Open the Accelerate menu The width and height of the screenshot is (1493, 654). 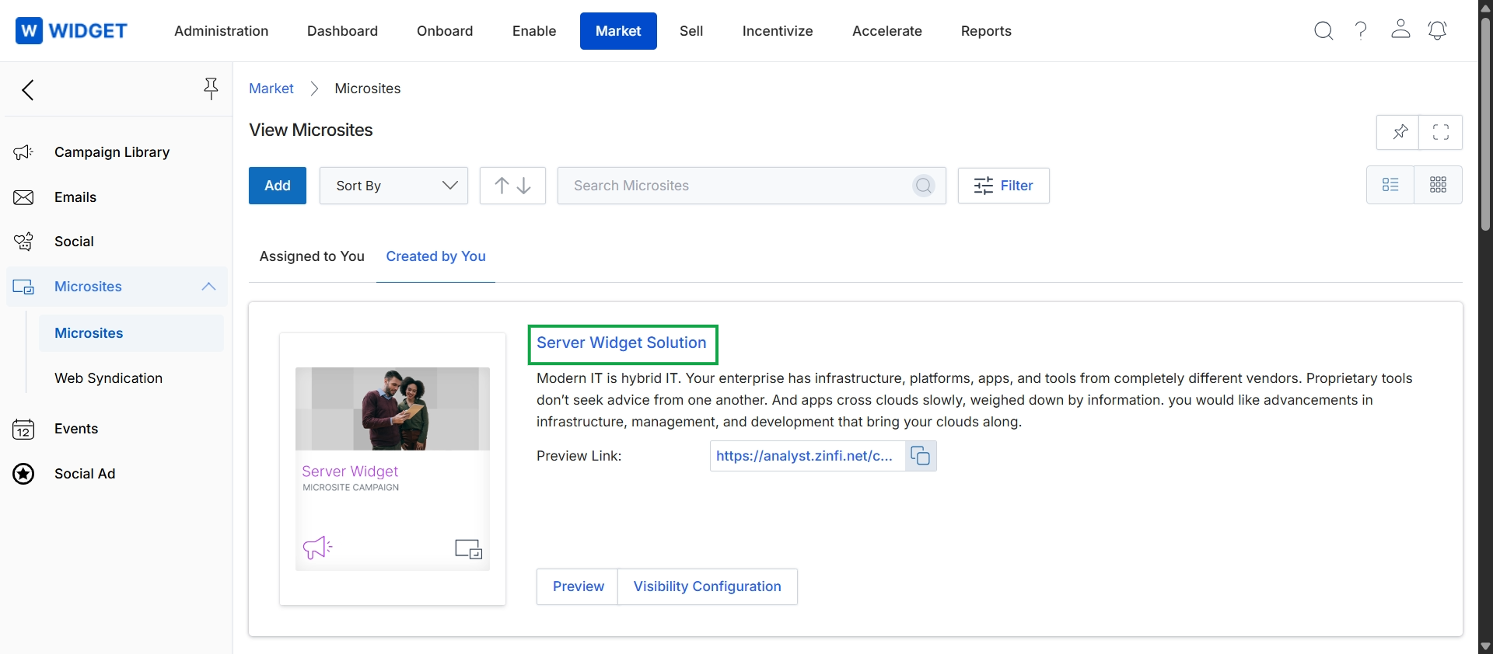pyautogui.click(x=887, y=31)
